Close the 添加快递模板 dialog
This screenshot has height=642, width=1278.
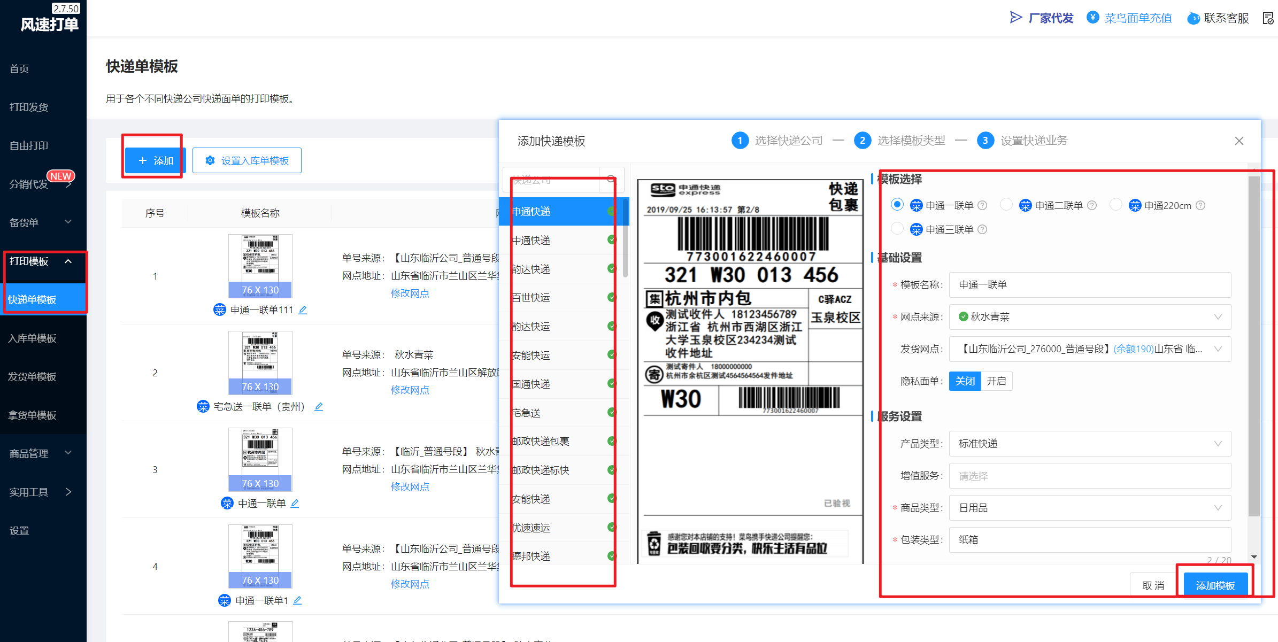[1239, 141]
